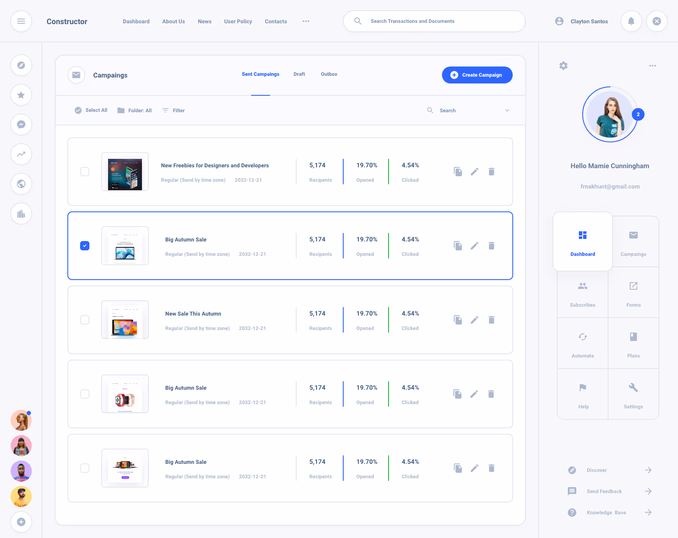Image resolution: width=678 pixels, height=538 pixels.
Task: Click the star Favorites icon in sidebar
Action: pos(21,95)
